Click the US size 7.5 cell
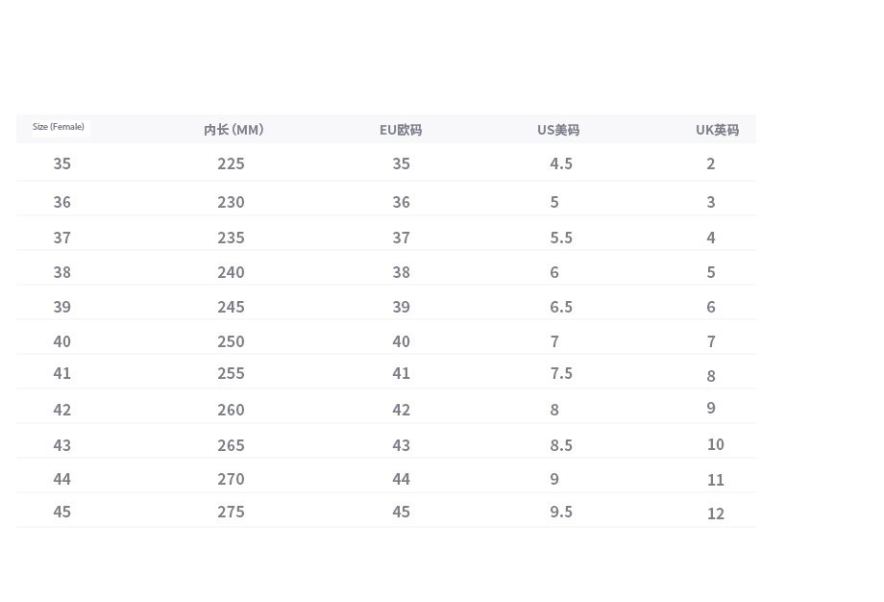This screenshot has height=602, width=884. pos(561,373)
